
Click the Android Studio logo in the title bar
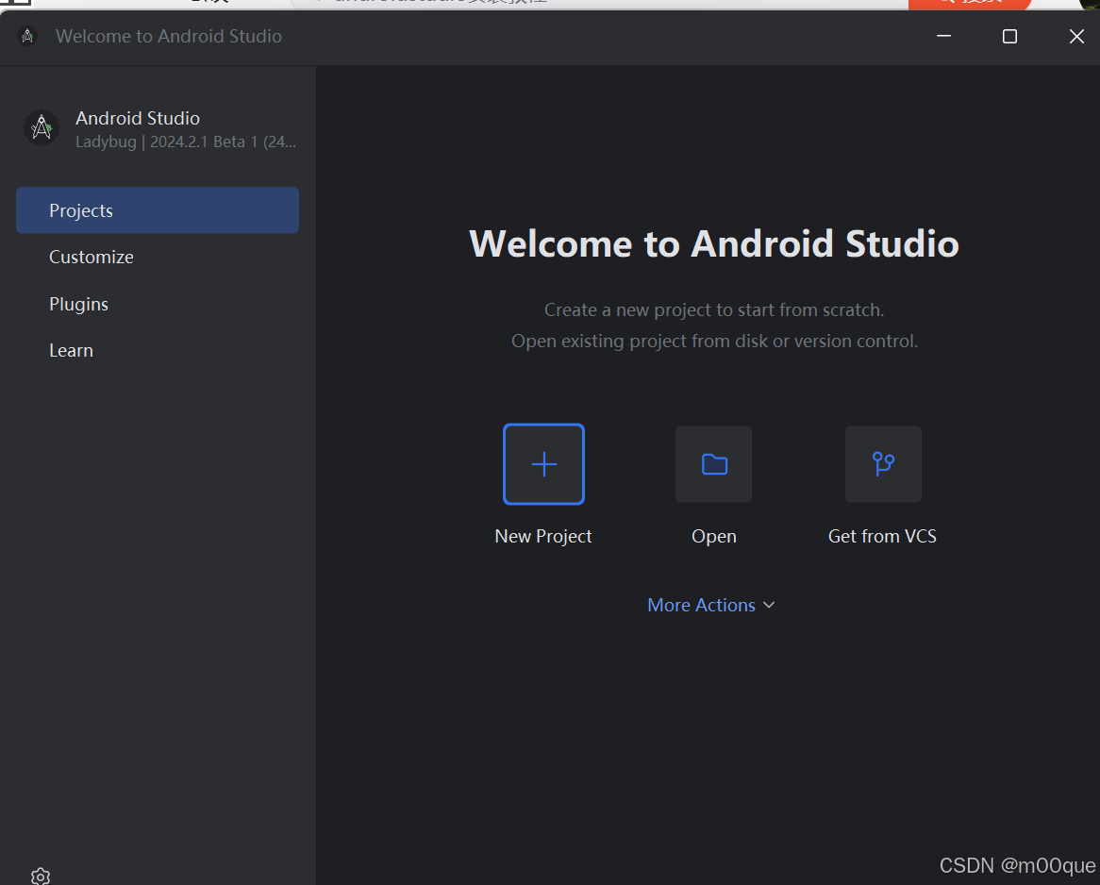(x=25, y=36)
